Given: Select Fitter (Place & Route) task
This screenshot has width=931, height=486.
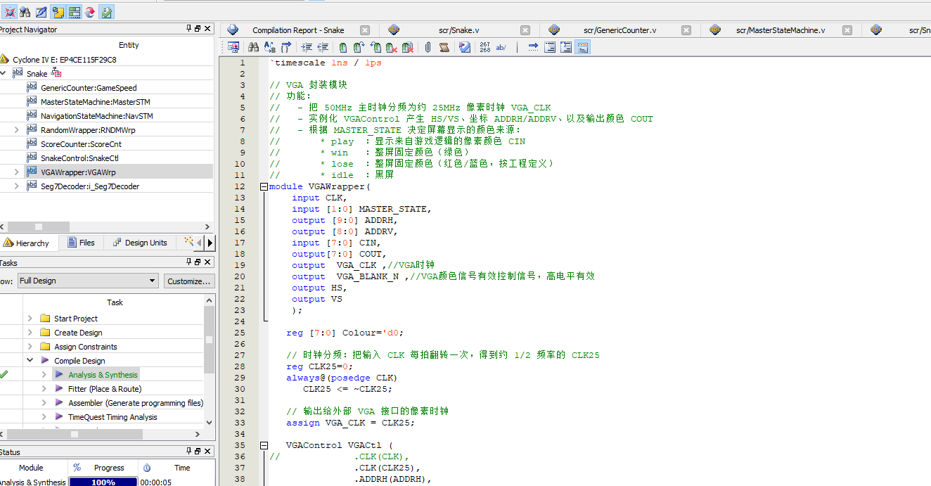Looking at the screenshot, I should tap(105, 388).
